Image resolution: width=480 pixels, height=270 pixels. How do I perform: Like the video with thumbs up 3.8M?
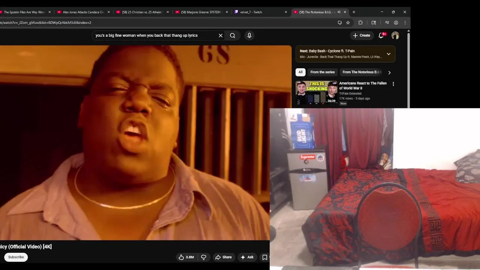coord(186,257)
